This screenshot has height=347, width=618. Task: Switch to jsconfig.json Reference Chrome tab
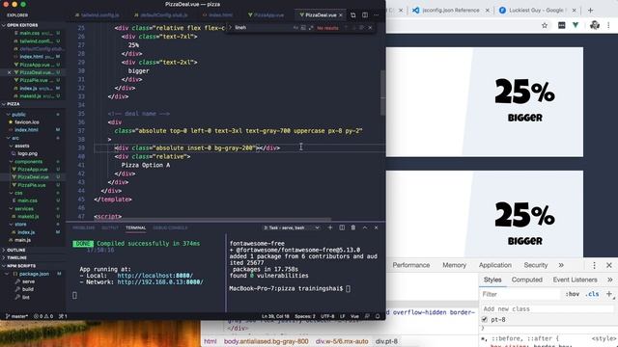click(451, 11)
